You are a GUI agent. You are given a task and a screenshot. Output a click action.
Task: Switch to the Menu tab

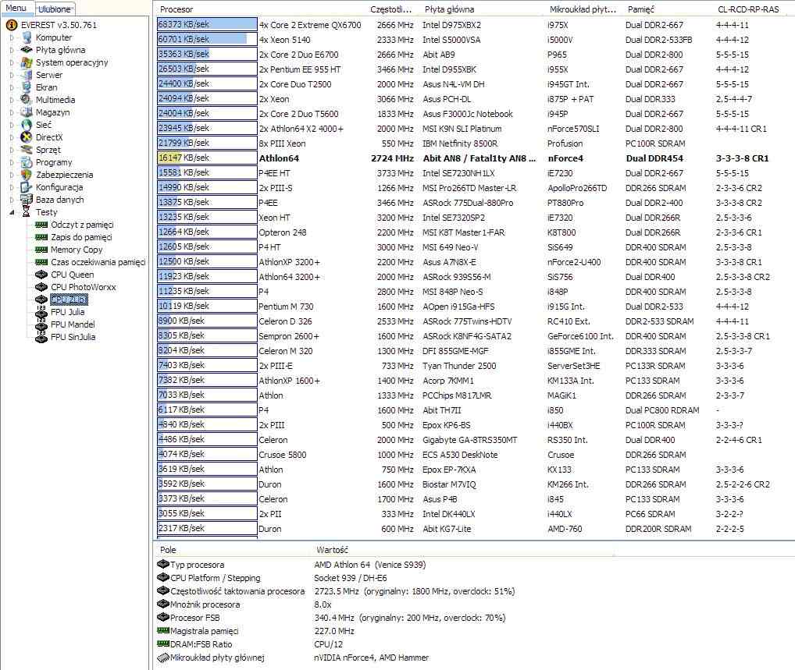coord(16,8)
